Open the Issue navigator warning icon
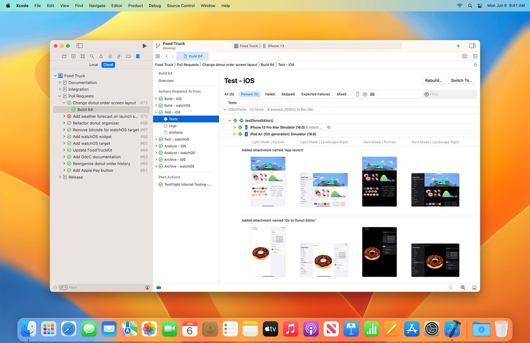Screen dimensions: 530x343 (x=101, y=57)
